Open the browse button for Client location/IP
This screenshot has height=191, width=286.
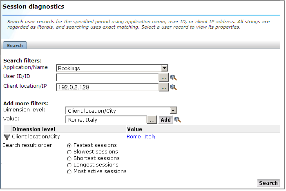164,87
